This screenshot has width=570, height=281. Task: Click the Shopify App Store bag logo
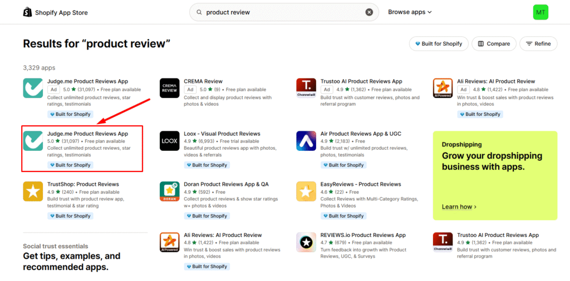[27, 12]
